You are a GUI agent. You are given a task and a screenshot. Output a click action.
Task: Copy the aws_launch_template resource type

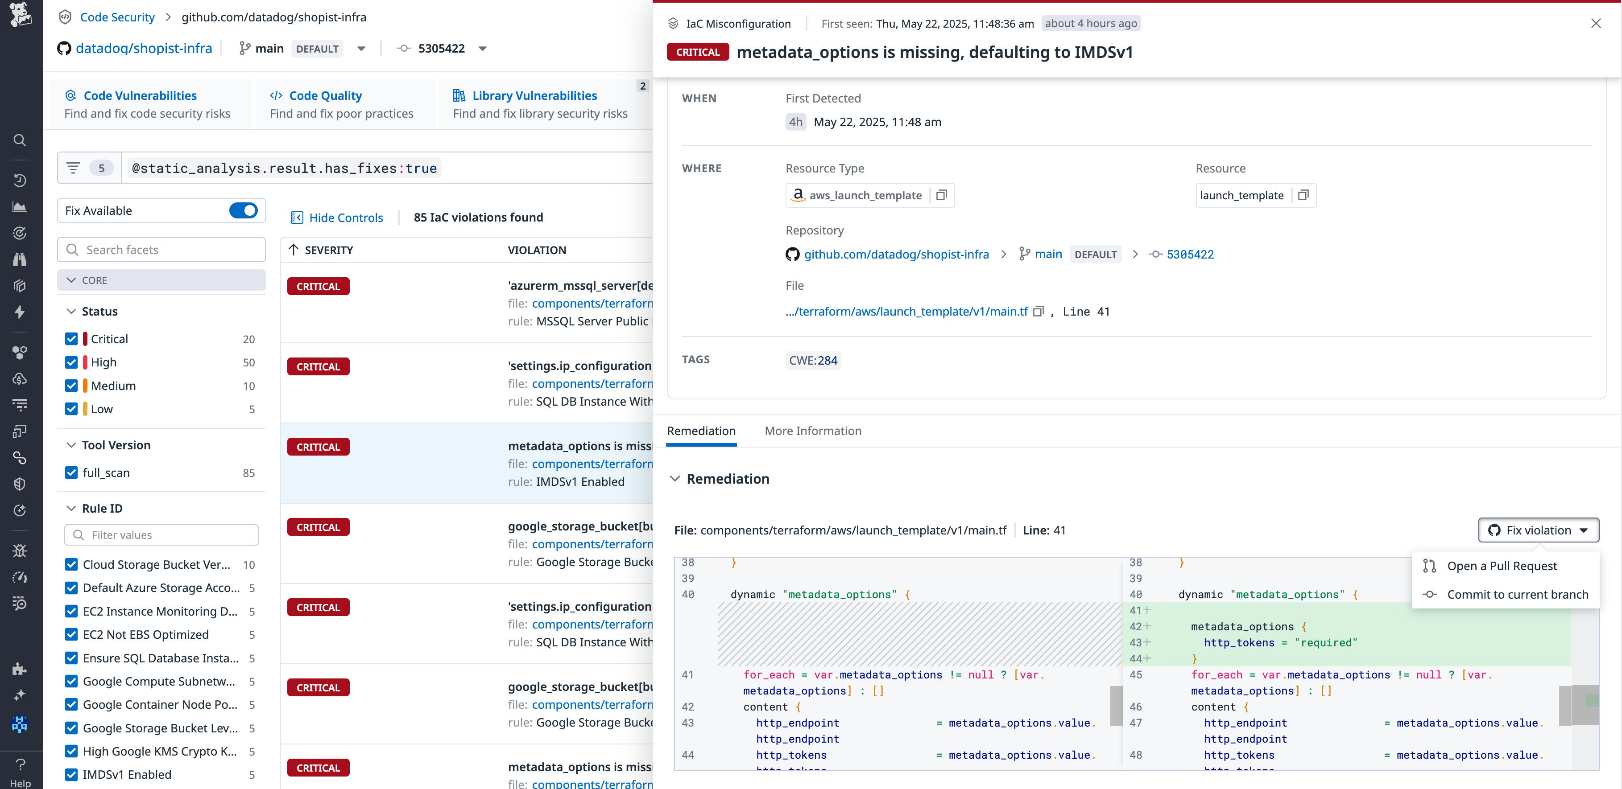pyautogui.click(x=941, y=195)
